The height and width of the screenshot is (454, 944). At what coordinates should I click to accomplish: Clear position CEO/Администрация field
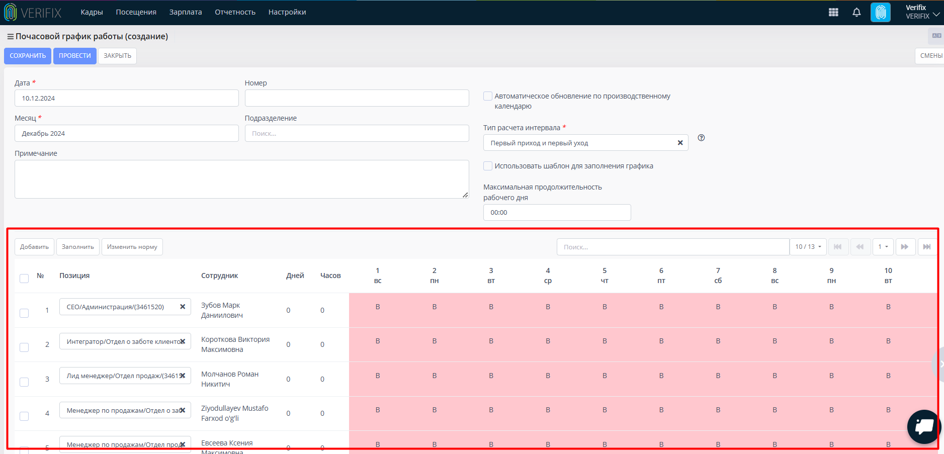coord(183,307)
